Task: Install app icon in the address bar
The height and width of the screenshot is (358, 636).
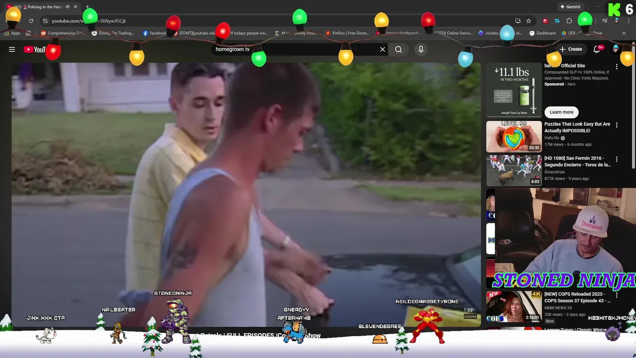Action: [518, 21]
